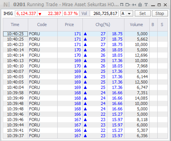
Task: Click the T font icon in title bar
Action: pos(146,5)
